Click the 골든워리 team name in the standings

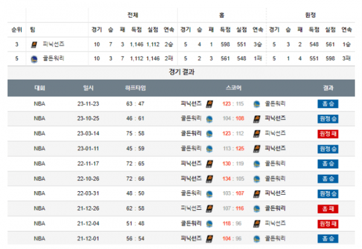click(53, 58)
